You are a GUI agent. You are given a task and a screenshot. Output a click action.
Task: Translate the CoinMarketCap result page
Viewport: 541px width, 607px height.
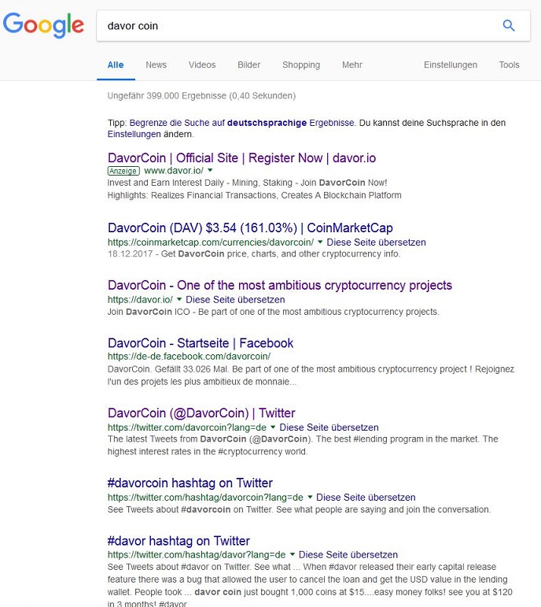[x=376, y=242]
